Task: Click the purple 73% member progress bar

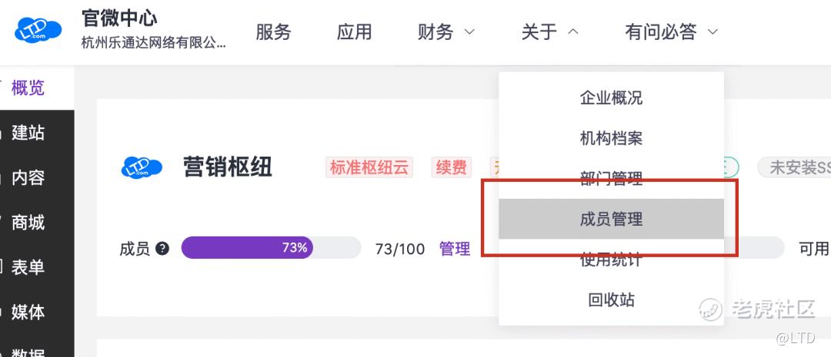Action: click(247, 248)
